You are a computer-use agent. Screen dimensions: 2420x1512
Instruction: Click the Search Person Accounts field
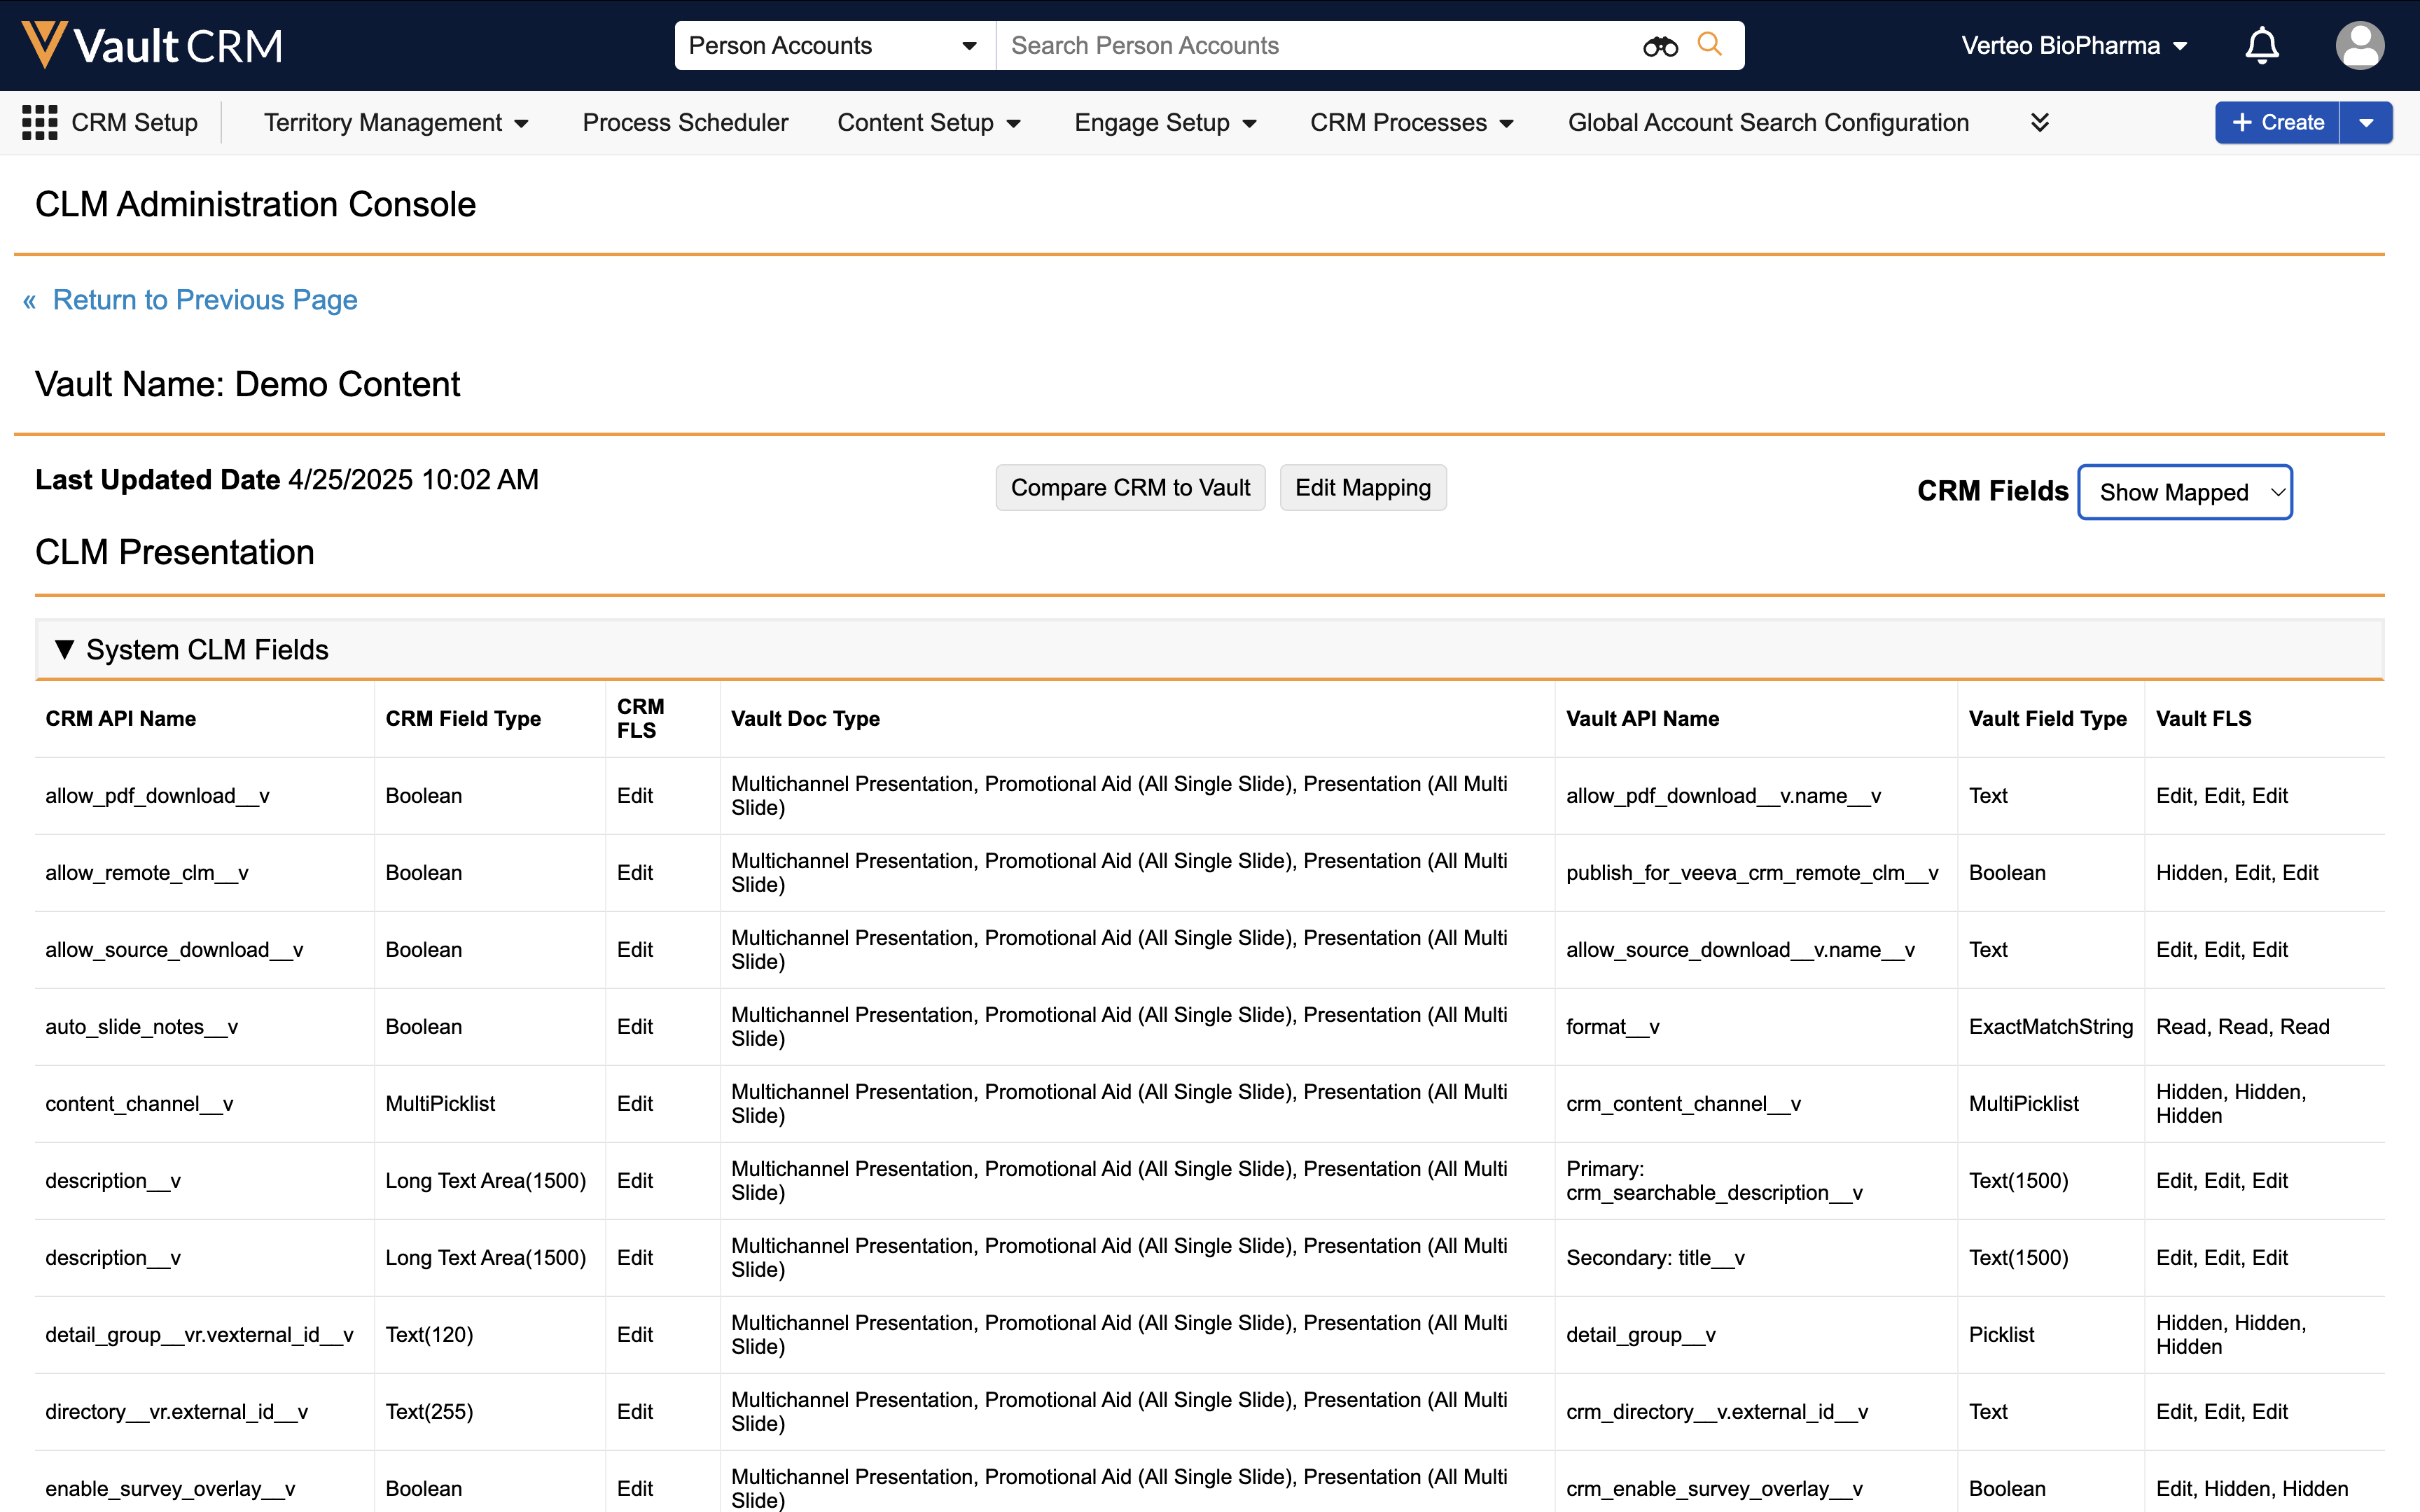coord(1320,46)
